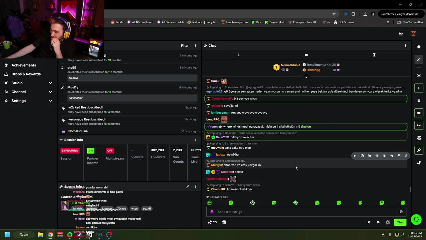The image size is (426, 240).
Task: Show hidden system tray icons chevron
Action: pos(383,235)
